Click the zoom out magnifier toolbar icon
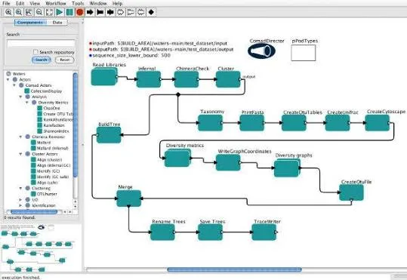Viewport: 407px width, 280px height. pyautogui.click(x=39, y=12)
